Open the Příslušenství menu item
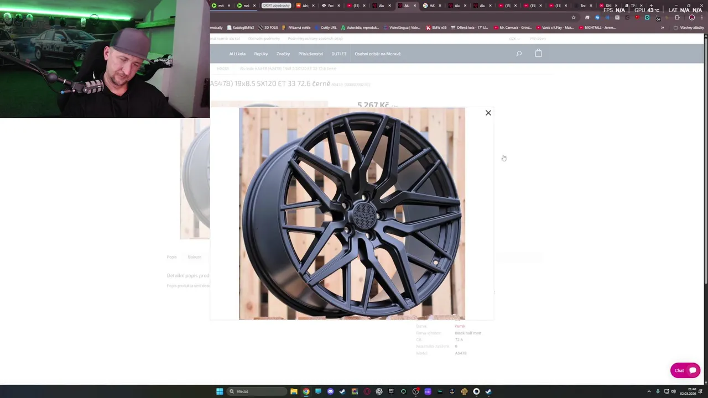This screenshot has width=708, height=398. click(x=311, y=54)
